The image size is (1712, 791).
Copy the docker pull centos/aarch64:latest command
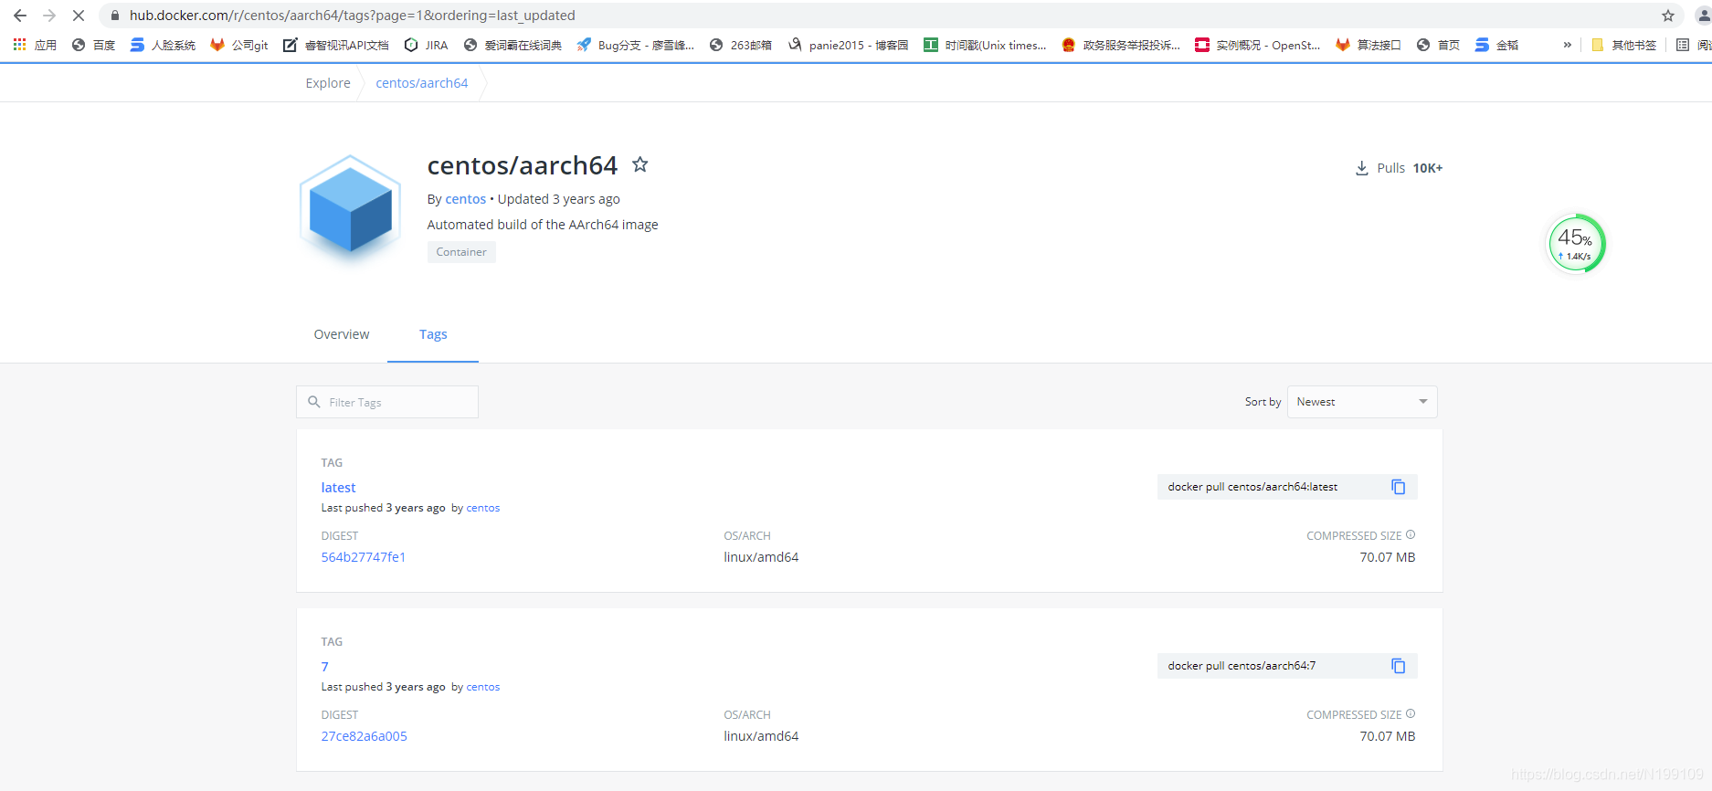point(1398,487)
